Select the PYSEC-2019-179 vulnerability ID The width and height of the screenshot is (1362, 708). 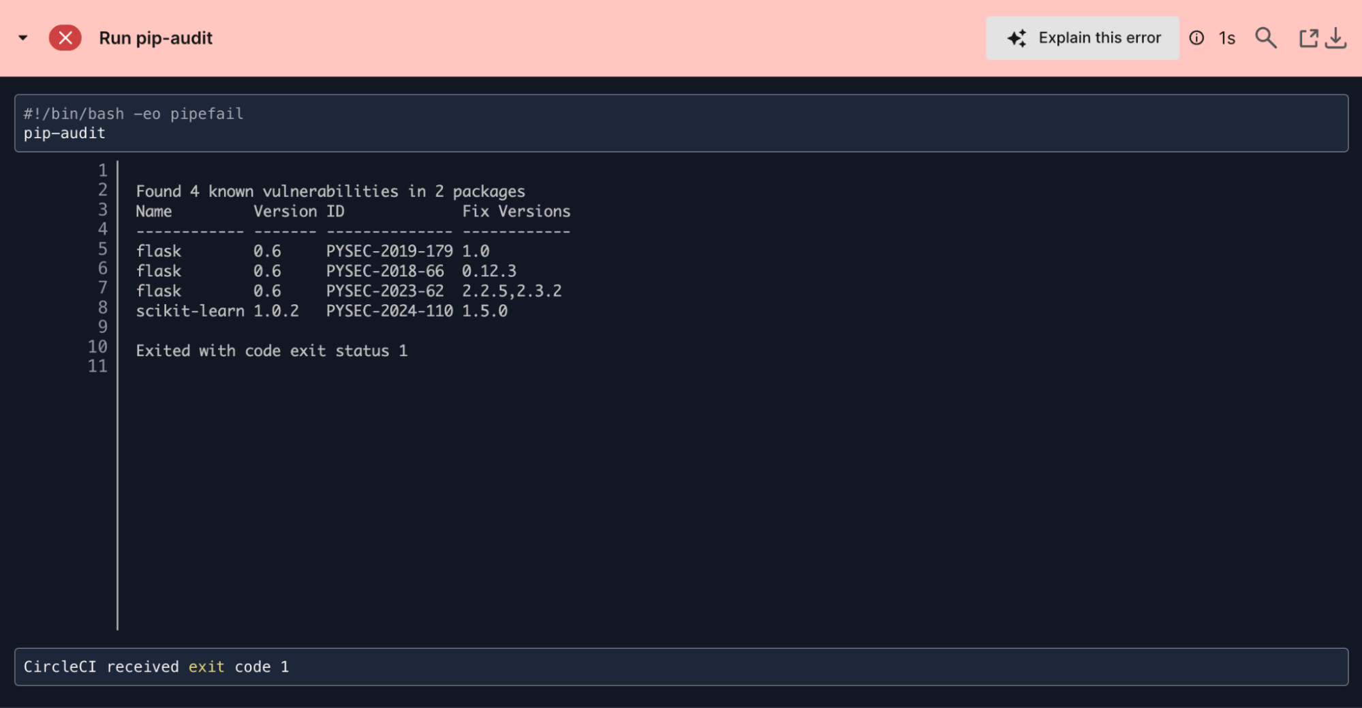pos(389,251)
